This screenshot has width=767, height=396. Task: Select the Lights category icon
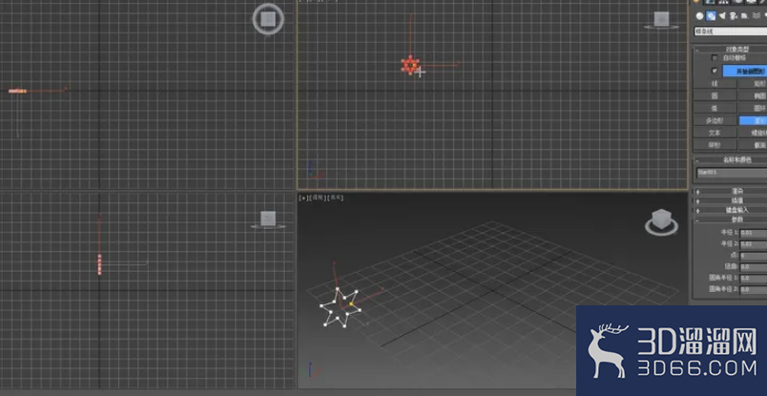722,16
